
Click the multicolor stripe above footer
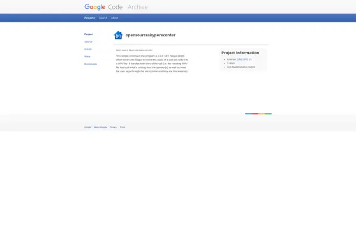(258, 114)
